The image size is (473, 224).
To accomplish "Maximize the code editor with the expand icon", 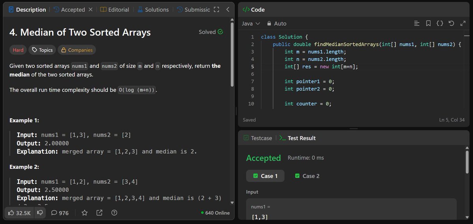I will [463, 24].
